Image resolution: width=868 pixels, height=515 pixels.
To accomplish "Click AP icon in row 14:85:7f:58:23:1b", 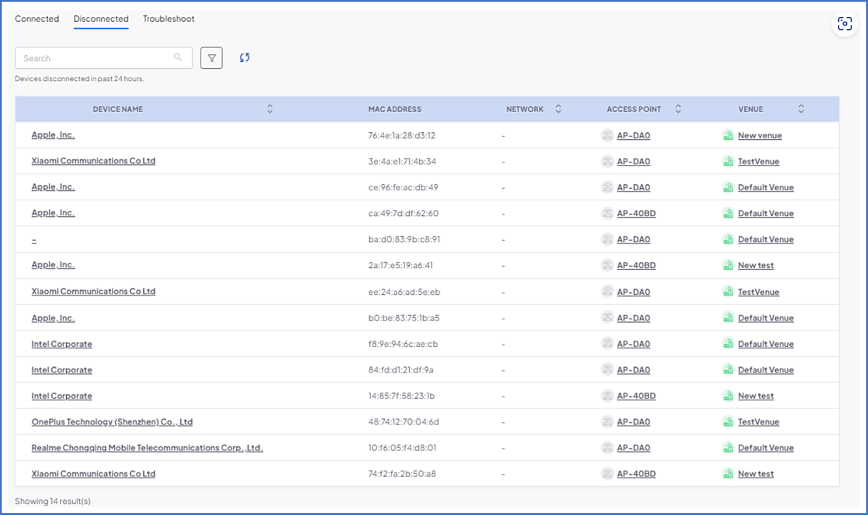I will click(608, 396).
